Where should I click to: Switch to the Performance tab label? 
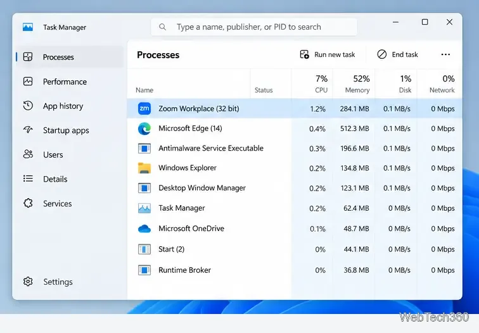pyautogui.click(x=65, y=82)
